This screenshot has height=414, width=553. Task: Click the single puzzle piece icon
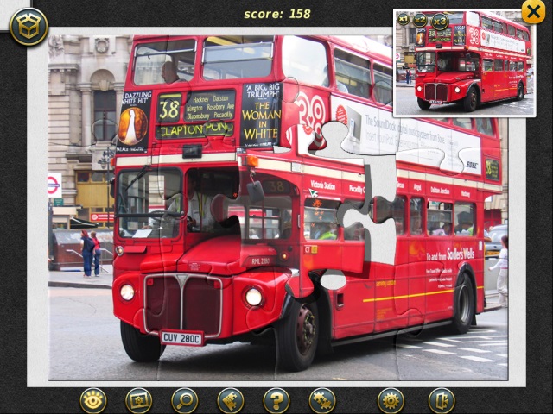[x=230, y=400]
